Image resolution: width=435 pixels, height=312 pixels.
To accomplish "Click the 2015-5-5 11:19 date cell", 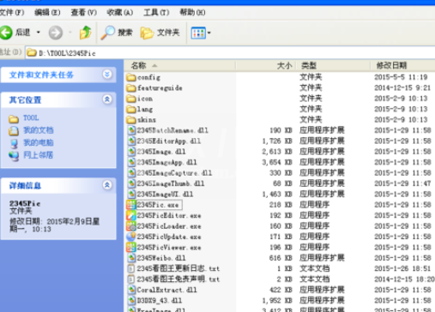I will pos(401,77).
